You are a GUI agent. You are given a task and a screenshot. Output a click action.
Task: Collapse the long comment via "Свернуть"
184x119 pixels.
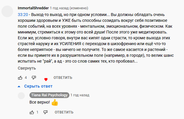(27, 68)
